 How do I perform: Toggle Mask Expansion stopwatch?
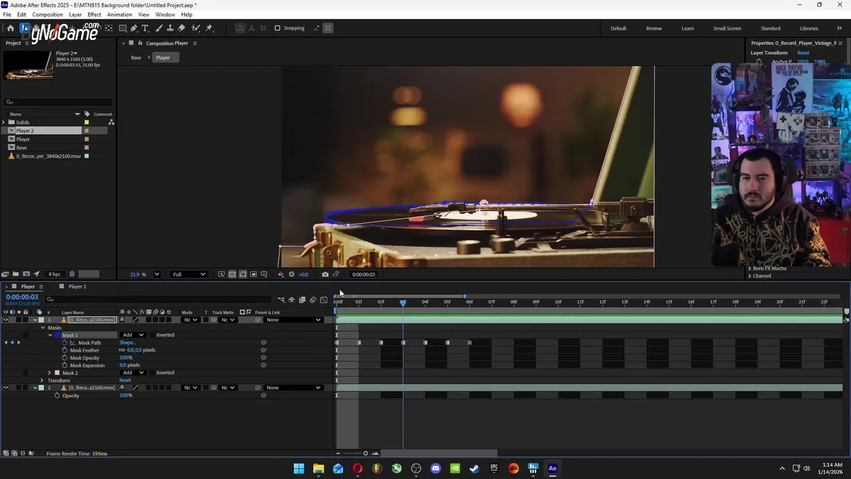point(64,365)
